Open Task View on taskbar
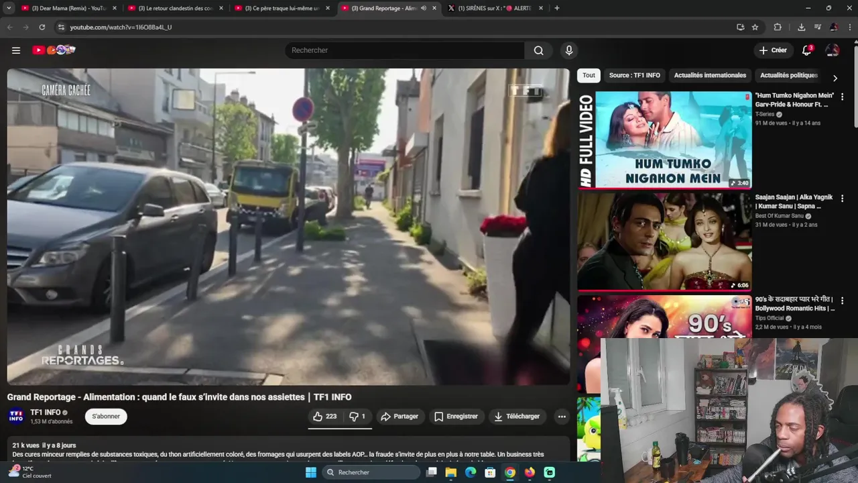The width and height of the screenshot is (858, 483). [432, 472]
